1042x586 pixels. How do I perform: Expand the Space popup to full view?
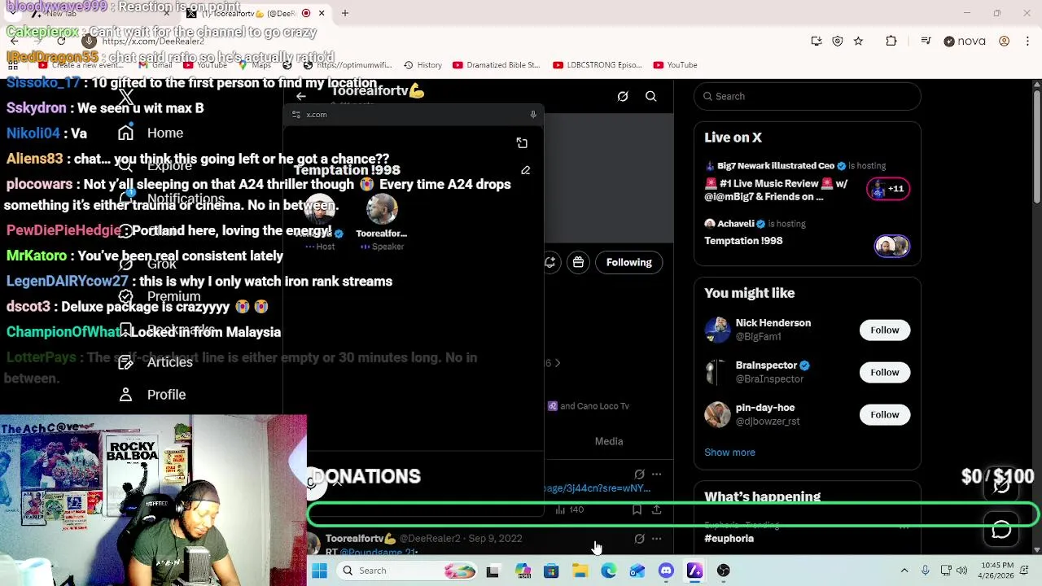click(x=522, y=143)
